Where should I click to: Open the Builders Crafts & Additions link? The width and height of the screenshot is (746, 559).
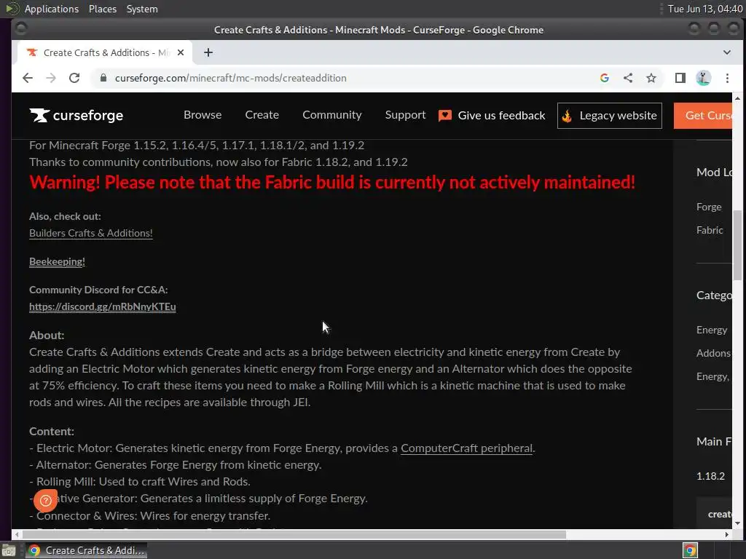[x=91, y=234]
